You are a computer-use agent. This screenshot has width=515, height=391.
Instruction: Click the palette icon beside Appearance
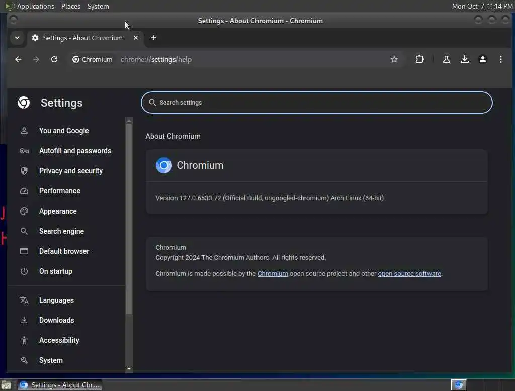coord(24,211)
